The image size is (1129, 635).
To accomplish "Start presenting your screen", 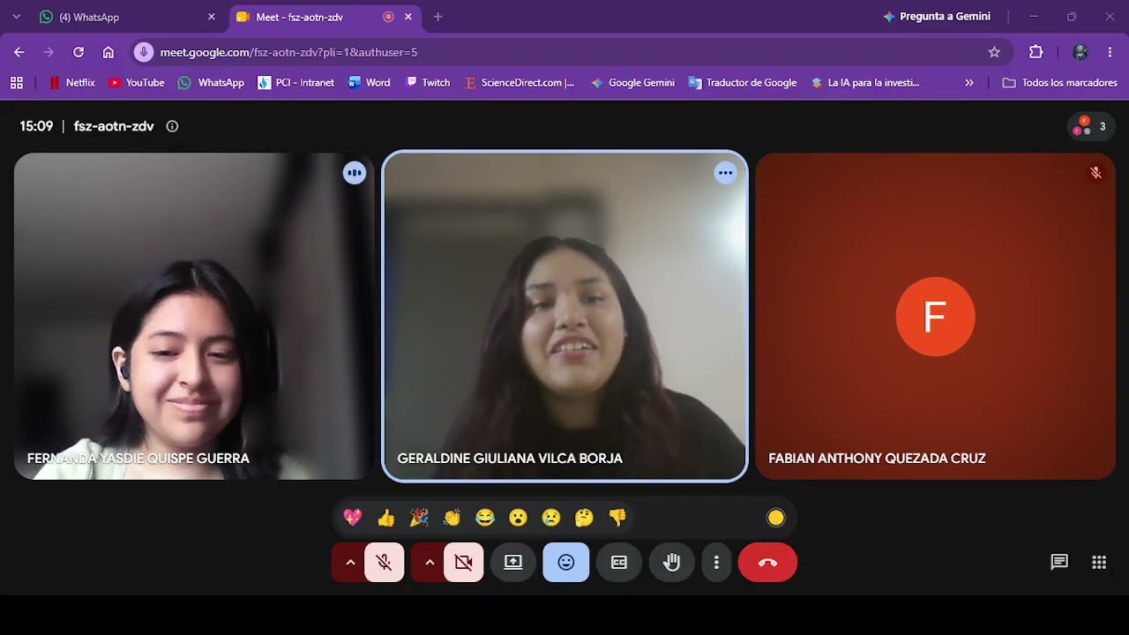I will (513, 563).
